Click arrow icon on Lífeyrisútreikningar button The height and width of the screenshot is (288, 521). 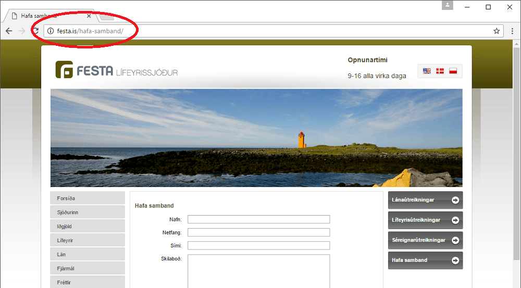coord(455,220)
